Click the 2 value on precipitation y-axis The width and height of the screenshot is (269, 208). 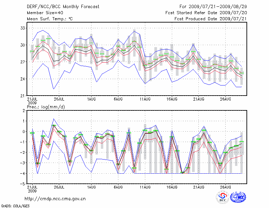tap(24, 110)
